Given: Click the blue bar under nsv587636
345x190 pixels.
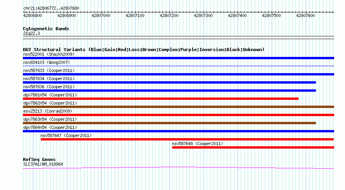Looking at the screenshot, I should (x=169, y=91).
